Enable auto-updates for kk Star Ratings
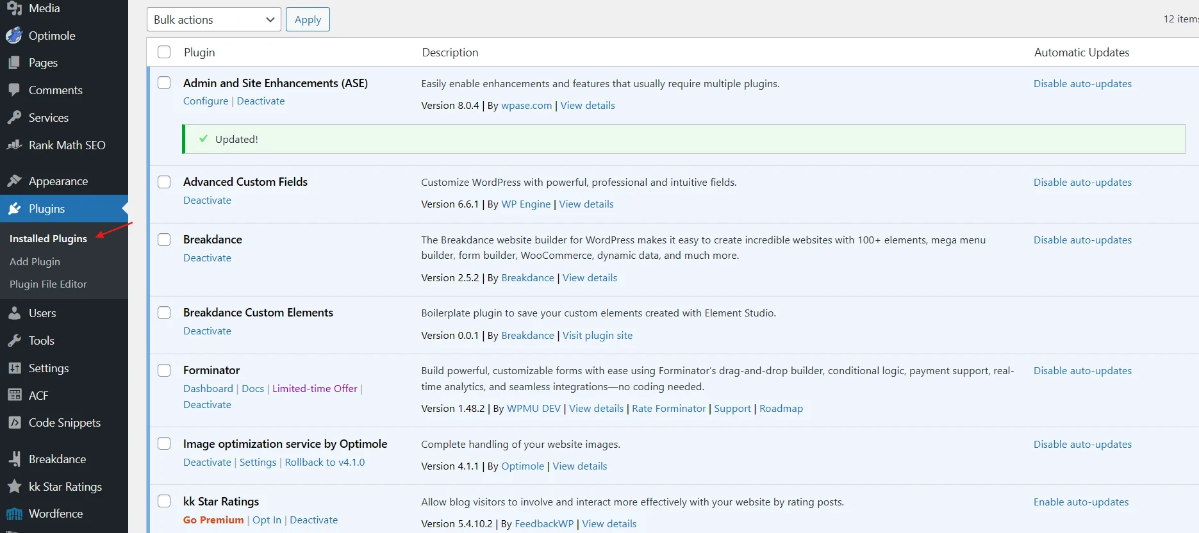The width and height of the screenshot is (1199, 533). point(1081,502)
